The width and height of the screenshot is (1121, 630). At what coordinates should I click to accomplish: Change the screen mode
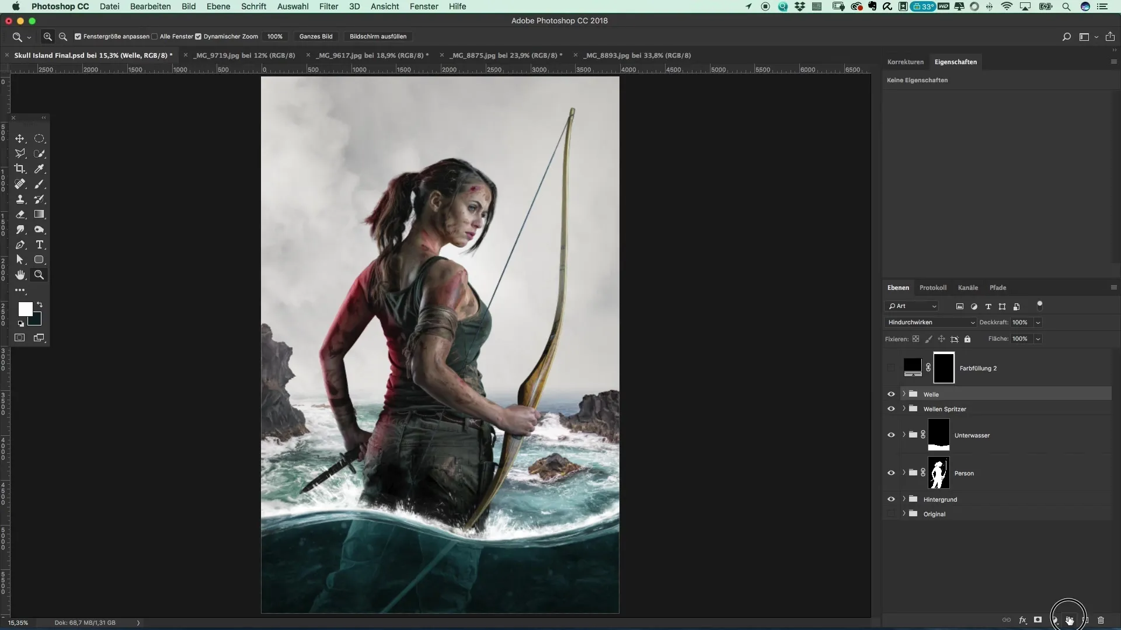[x=39, y=338]
